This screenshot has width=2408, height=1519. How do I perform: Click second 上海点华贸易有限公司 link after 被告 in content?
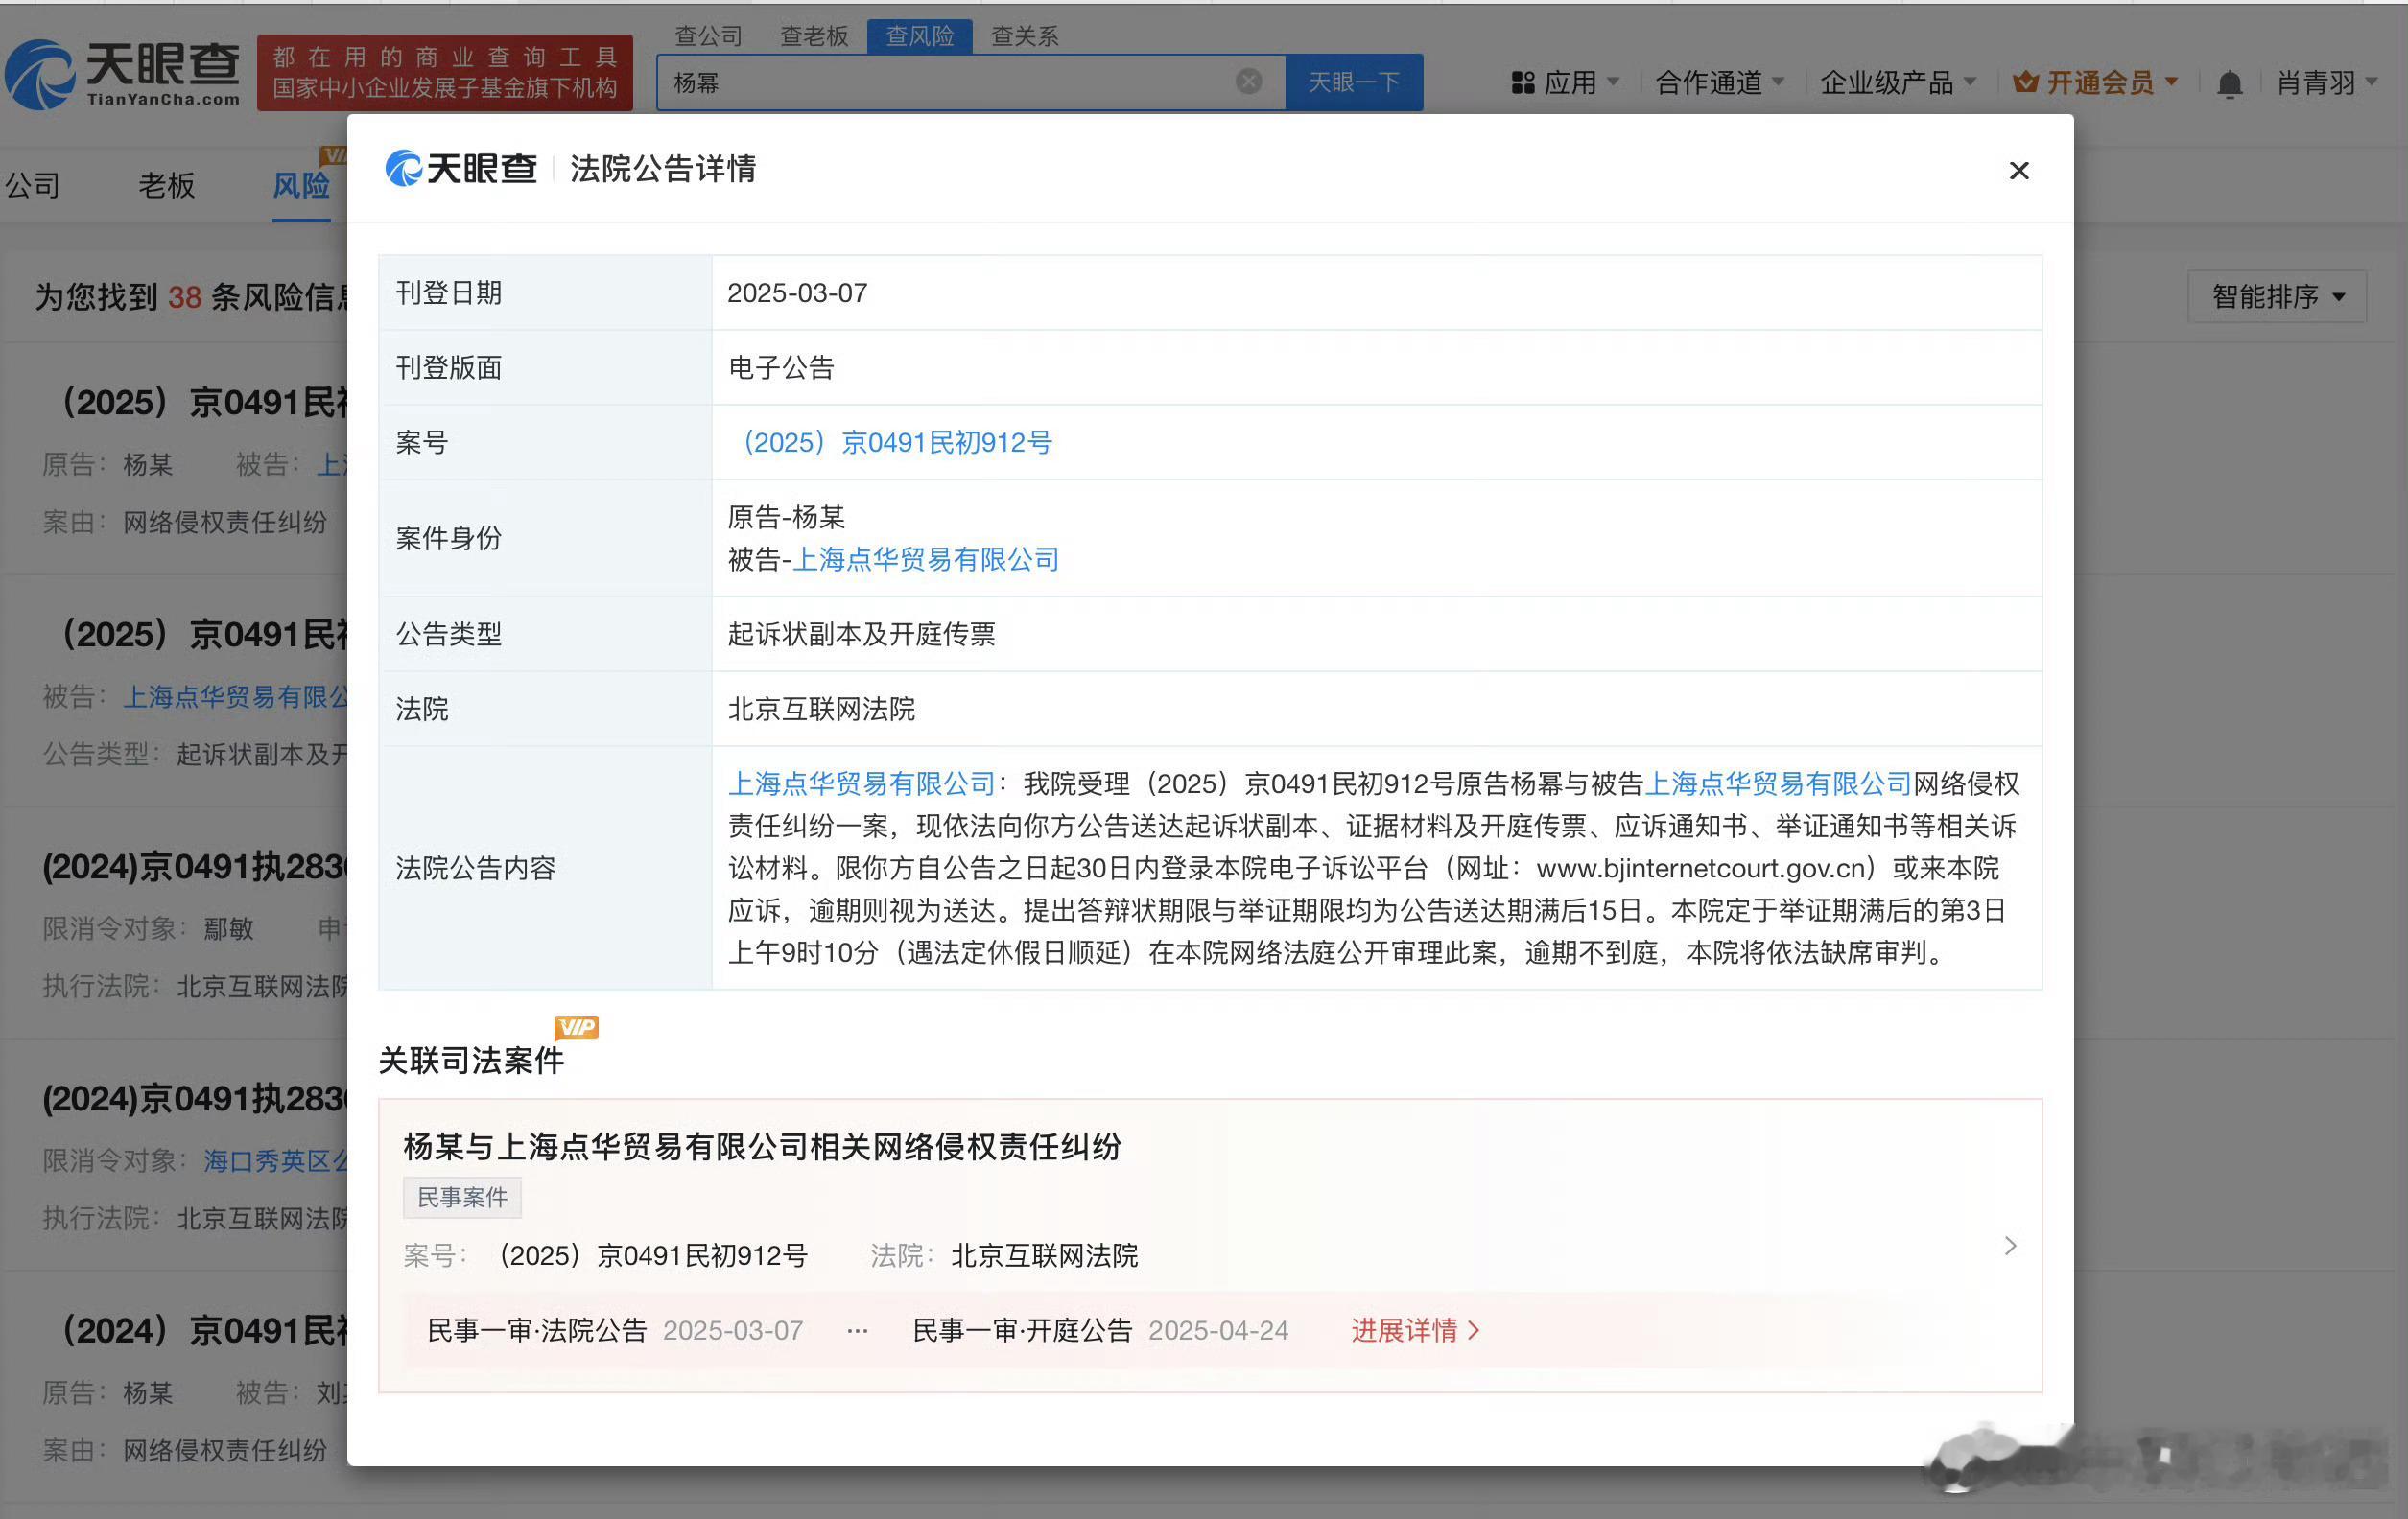pyautogui.click(x=1778, y=783)
